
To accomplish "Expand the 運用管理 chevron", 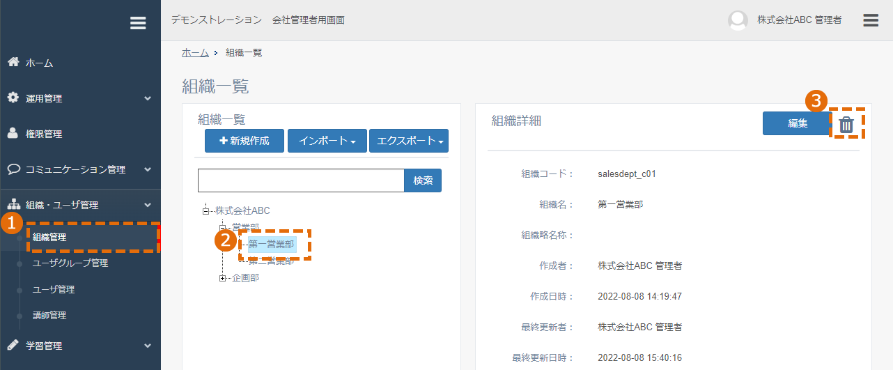I will tap(148, 98).
